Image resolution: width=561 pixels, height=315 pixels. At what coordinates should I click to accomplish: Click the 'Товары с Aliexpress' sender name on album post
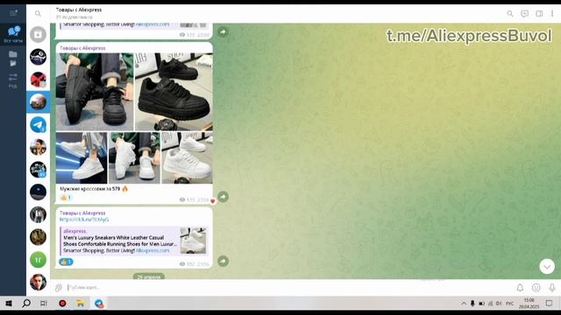(x=82, y=48)
